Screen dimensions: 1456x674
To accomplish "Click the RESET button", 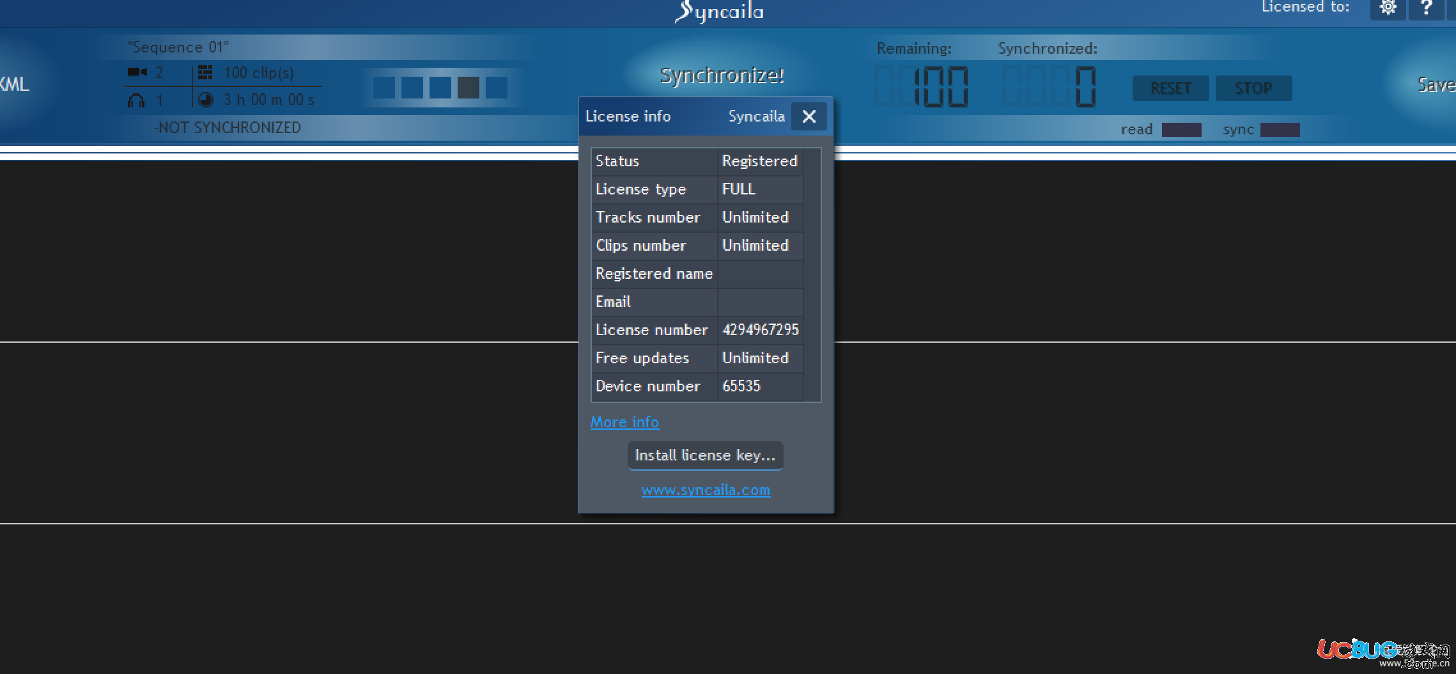I will coord(1170,88).
